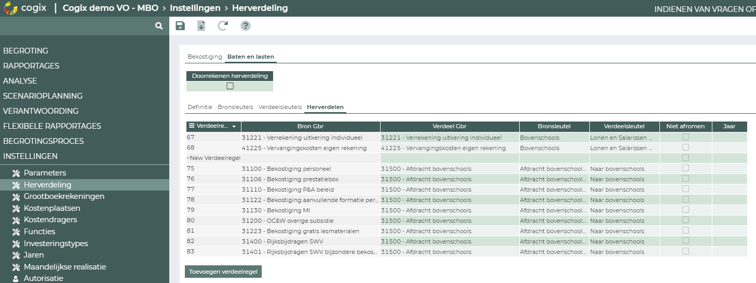Toggle Niet afromen checkbox in row 76
The height and width of the screenshot is (283, 756).
pos(685,179)
